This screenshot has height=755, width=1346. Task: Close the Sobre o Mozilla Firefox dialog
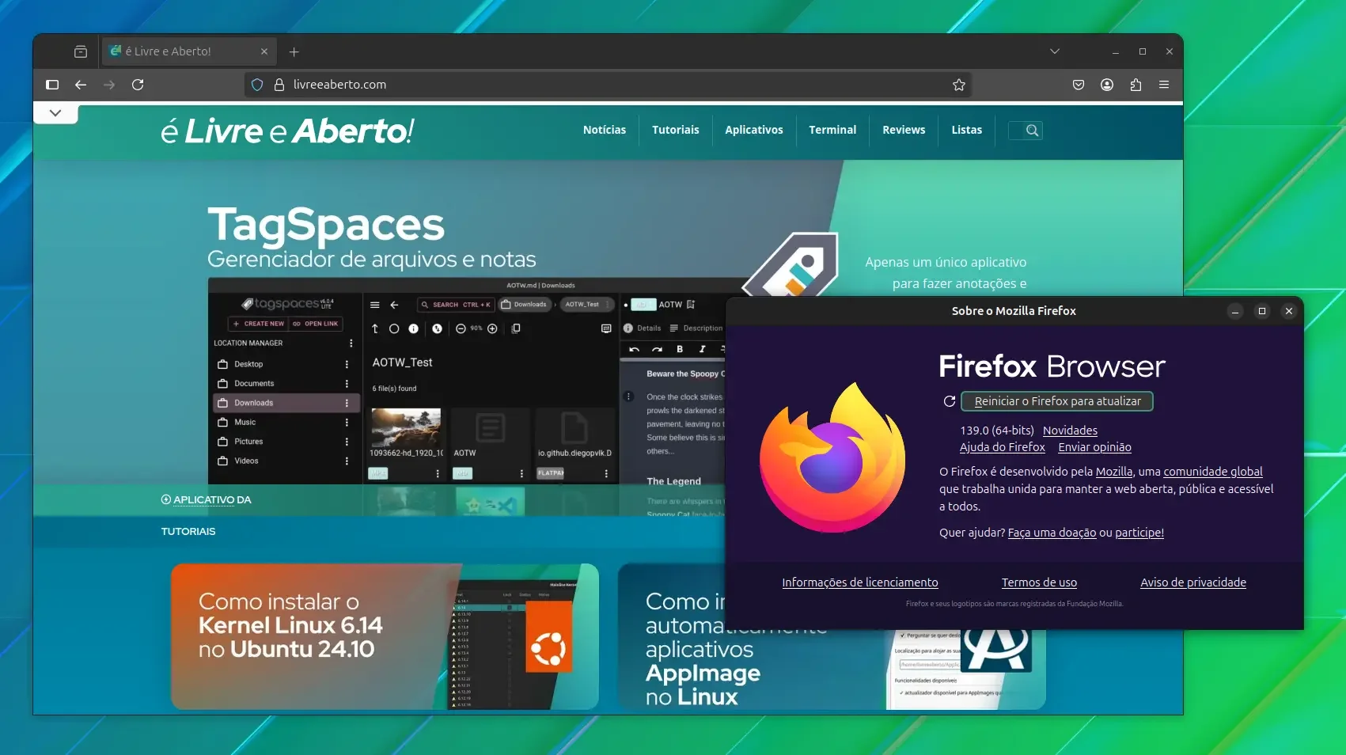(1289, 311)
